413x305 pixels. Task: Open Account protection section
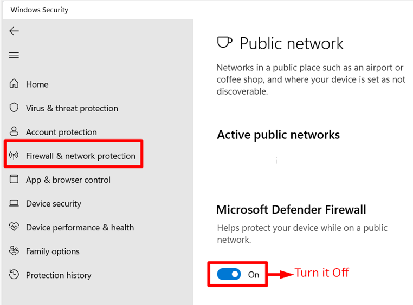[x=61, y=132]
